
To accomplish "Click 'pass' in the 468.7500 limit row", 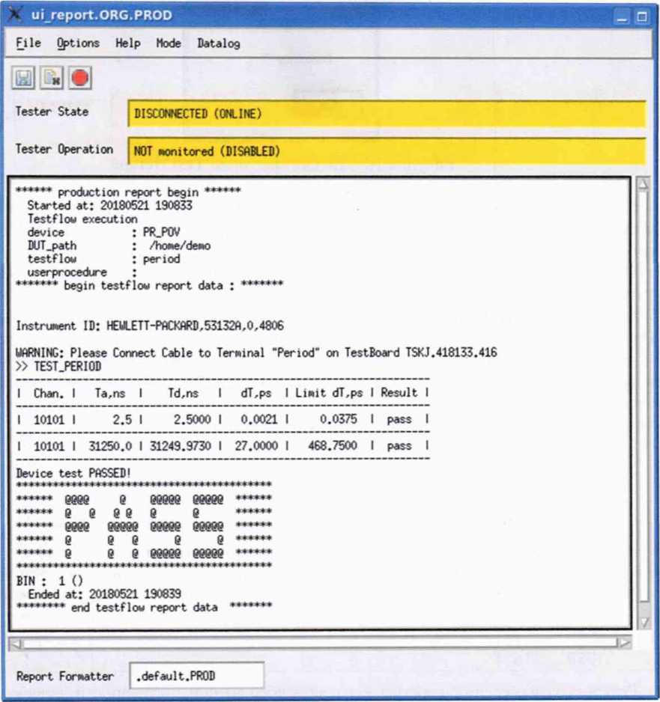I will (x=399, y=446).
